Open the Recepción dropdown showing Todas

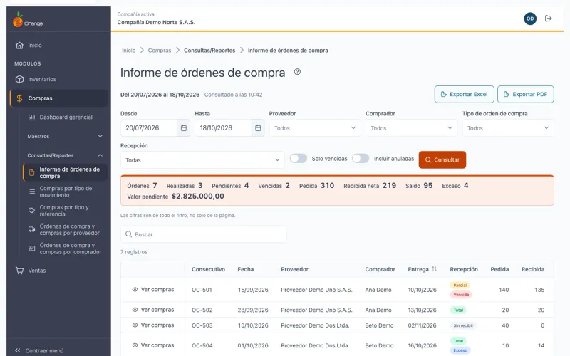(x=202, y=159)
